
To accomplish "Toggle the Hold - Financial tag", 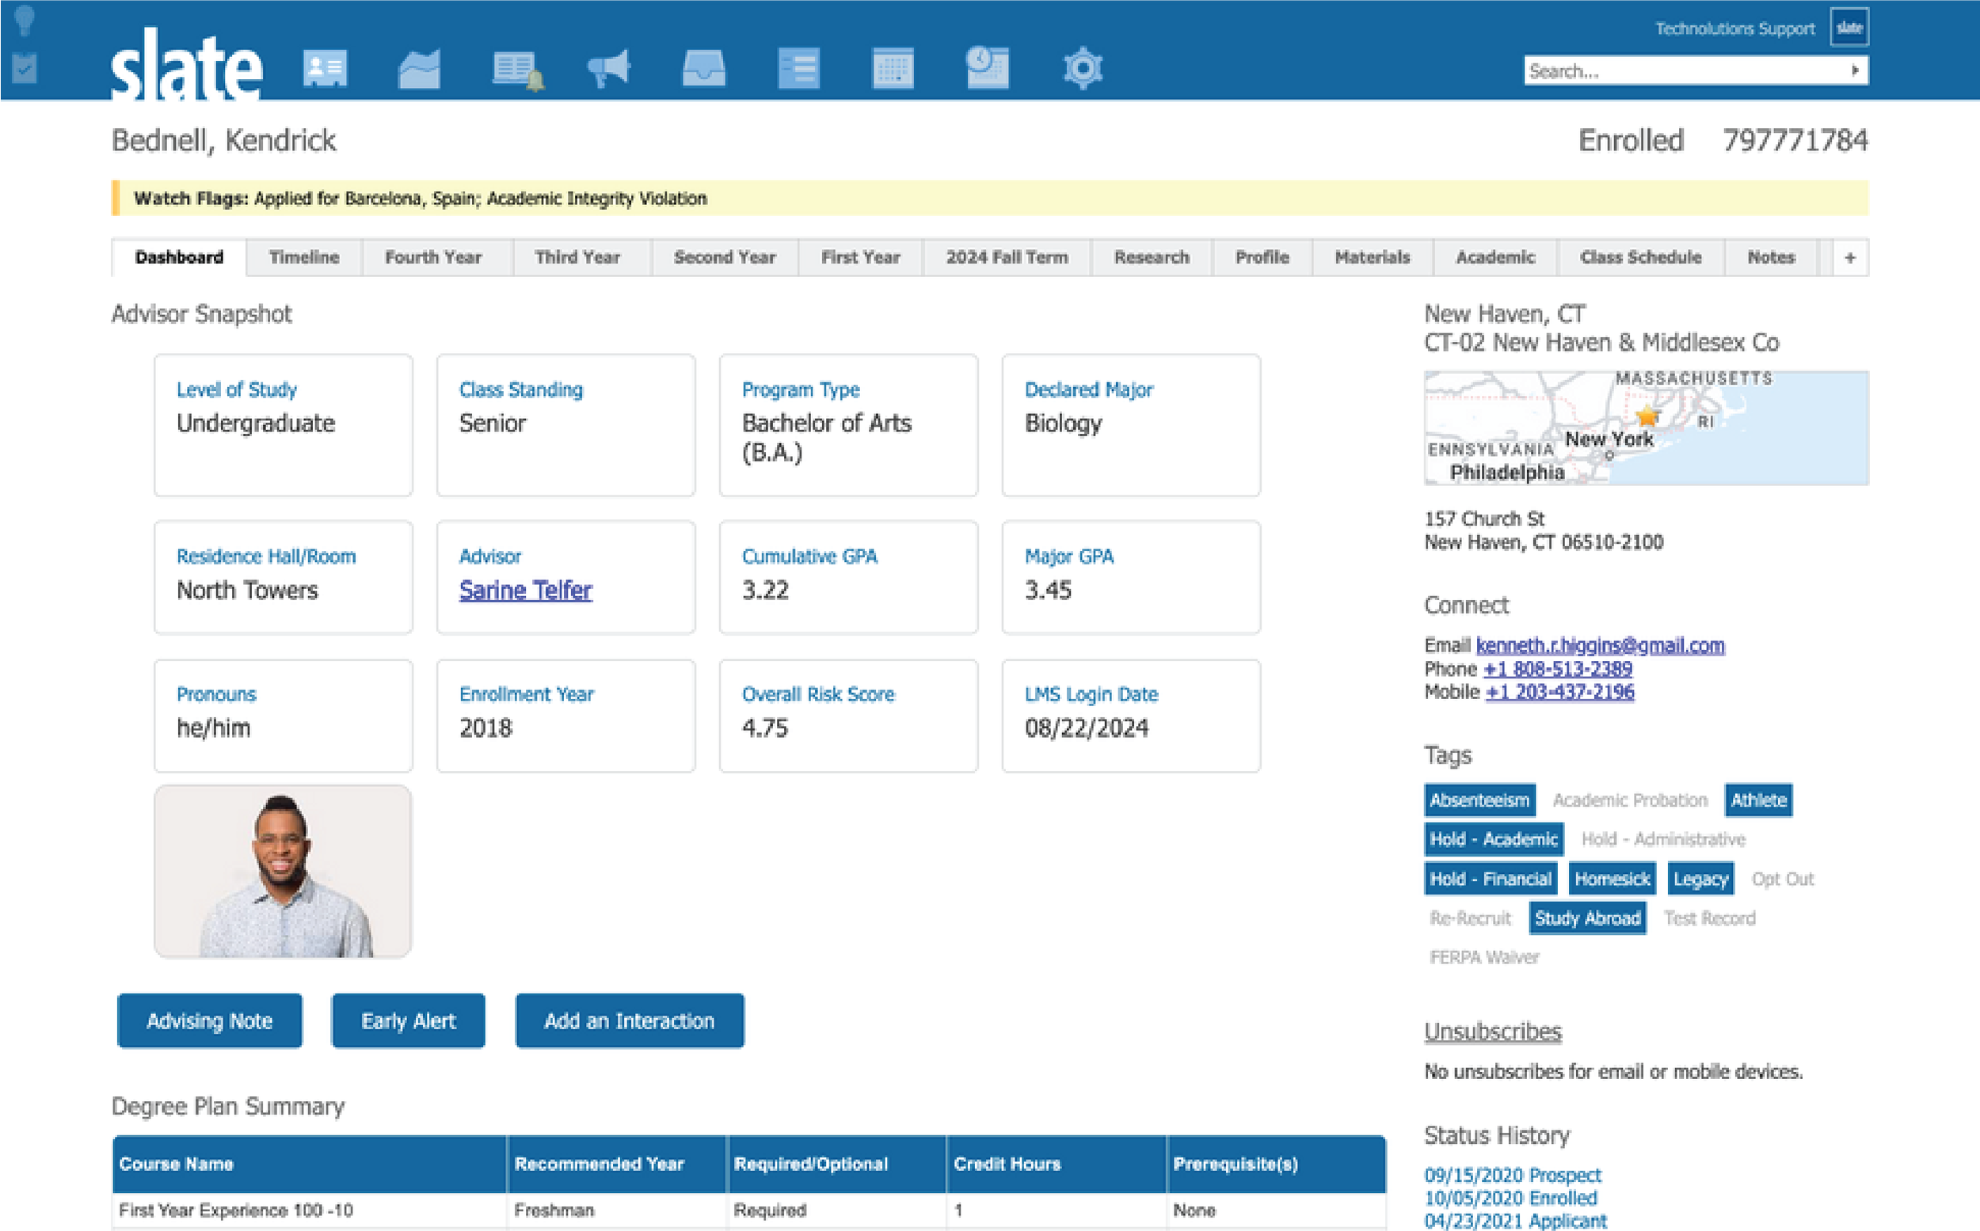I will [x=1490, y=879].
